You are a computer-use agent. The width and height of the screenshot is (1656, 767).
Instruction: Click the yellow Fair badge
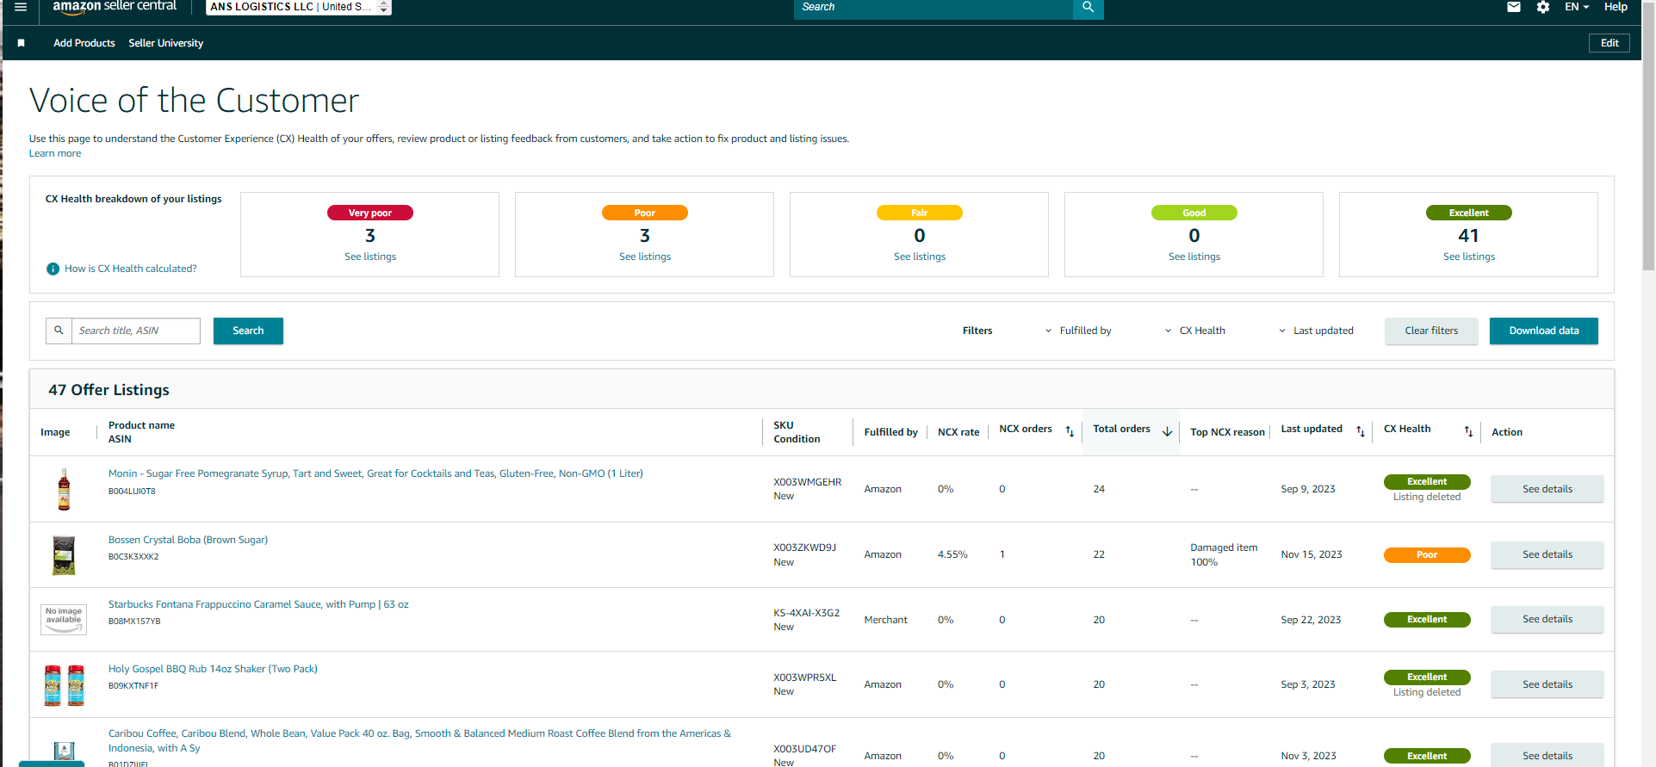920,213
